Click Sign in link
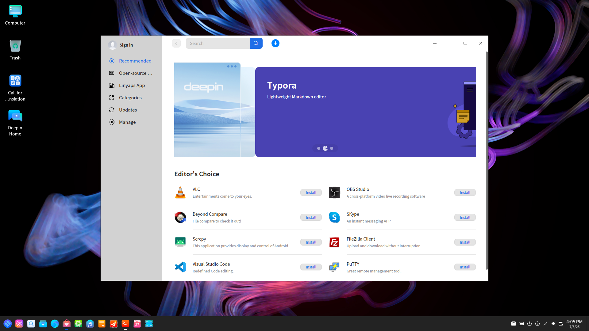 126,45
